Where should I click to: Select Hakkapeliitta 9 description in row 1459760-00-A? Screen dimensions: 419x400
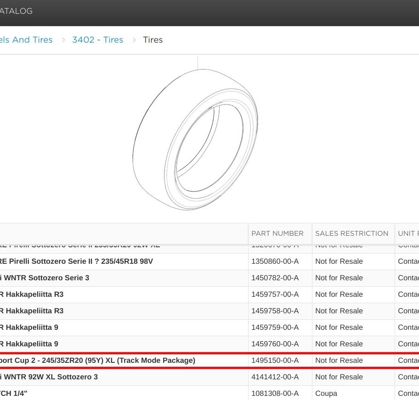pos(29,344)
